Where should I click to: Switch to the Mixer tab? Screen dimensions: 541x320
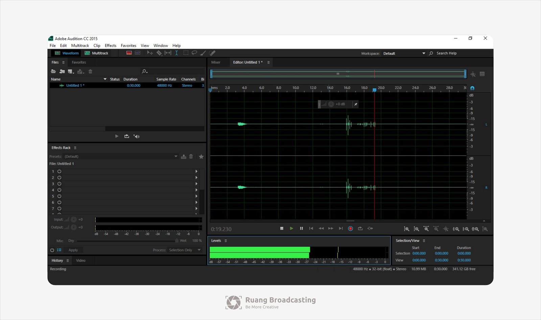pyautogui.click(x=216, y=62)
